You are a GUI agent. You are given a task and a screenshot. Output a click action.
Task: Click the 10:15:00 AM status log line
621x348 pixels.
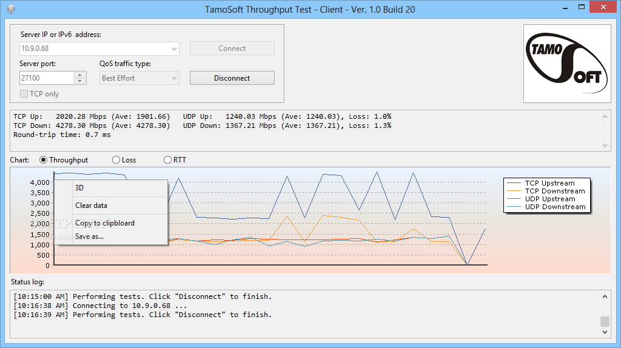143,296
